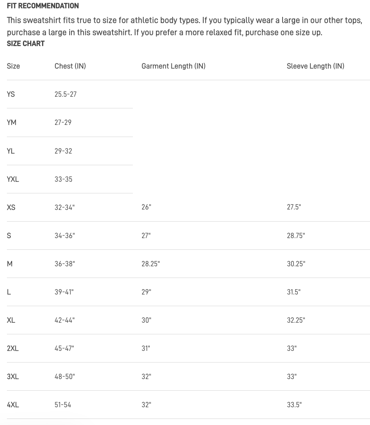This screenshot has height=425, width=370.
Task: Click the M sleeve length 30.25"
Action: coord(296,264)
